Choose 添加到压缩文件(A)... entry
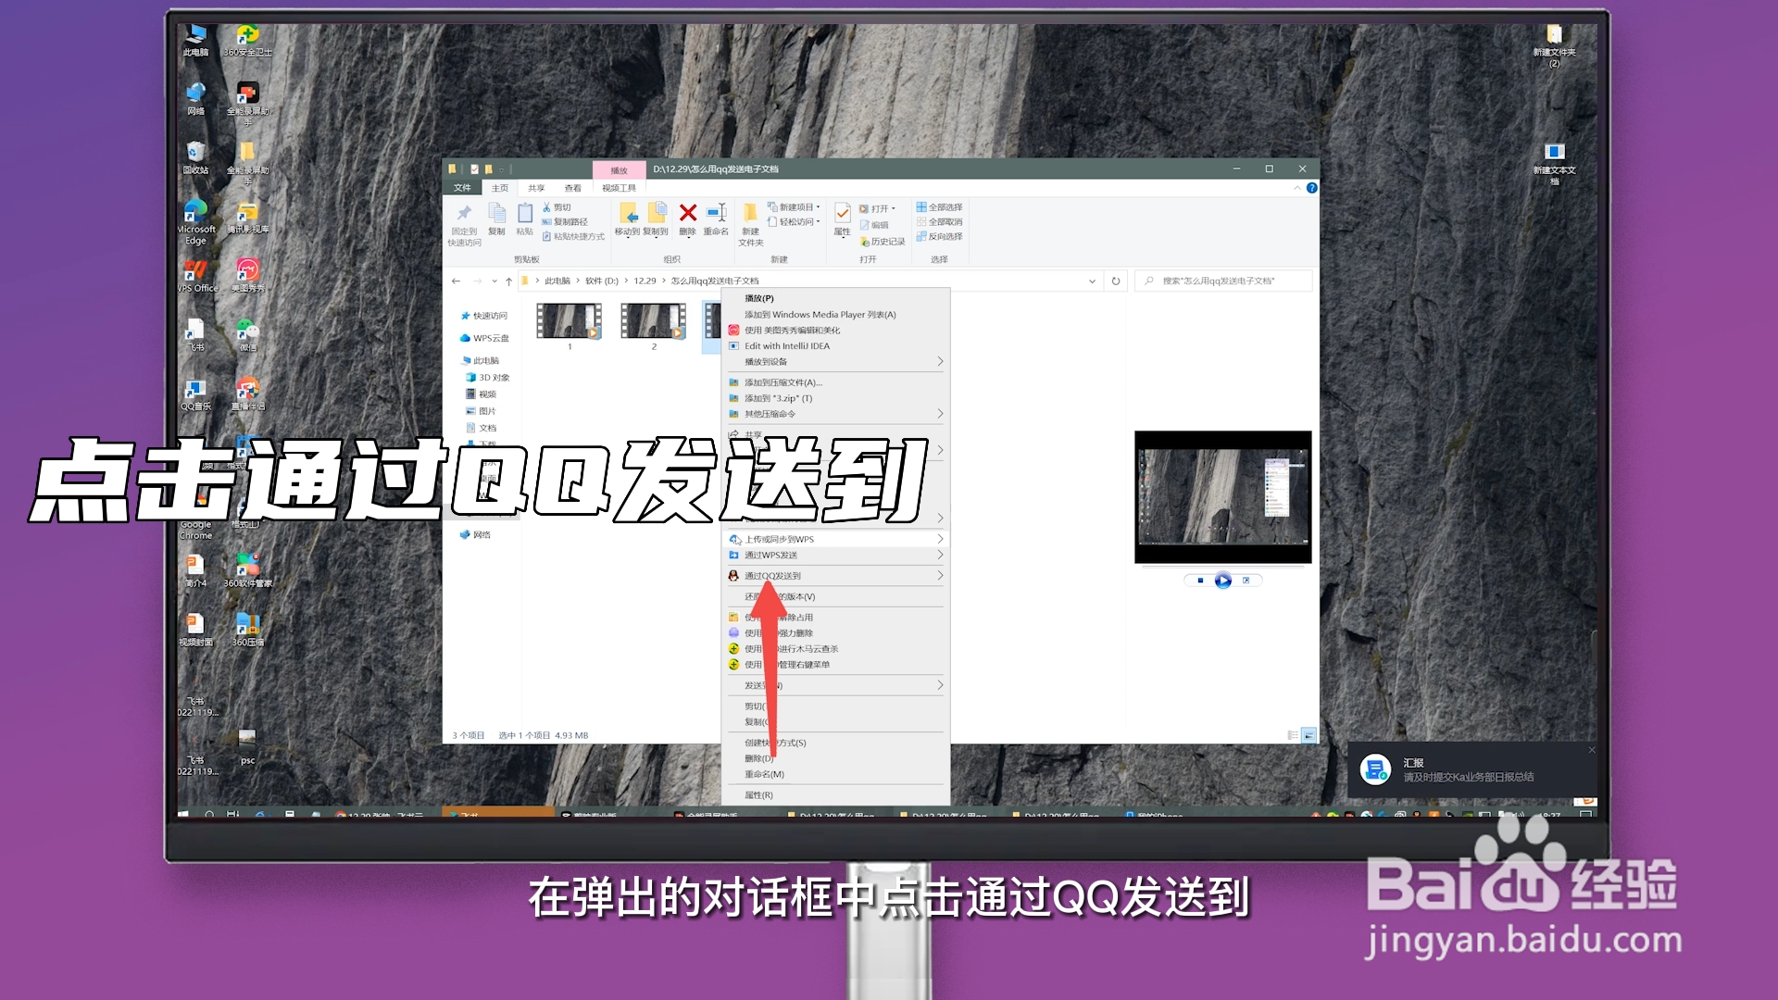This screenshot has width=1778, height=1000. point(835,382)
